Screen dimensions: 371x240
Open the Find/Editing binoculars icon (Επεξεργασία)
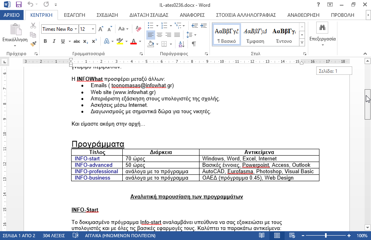pos(322,28)
